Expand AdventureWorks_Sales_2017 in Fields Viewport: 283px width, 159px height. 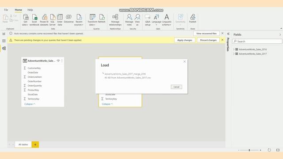[x=234, y=54]
